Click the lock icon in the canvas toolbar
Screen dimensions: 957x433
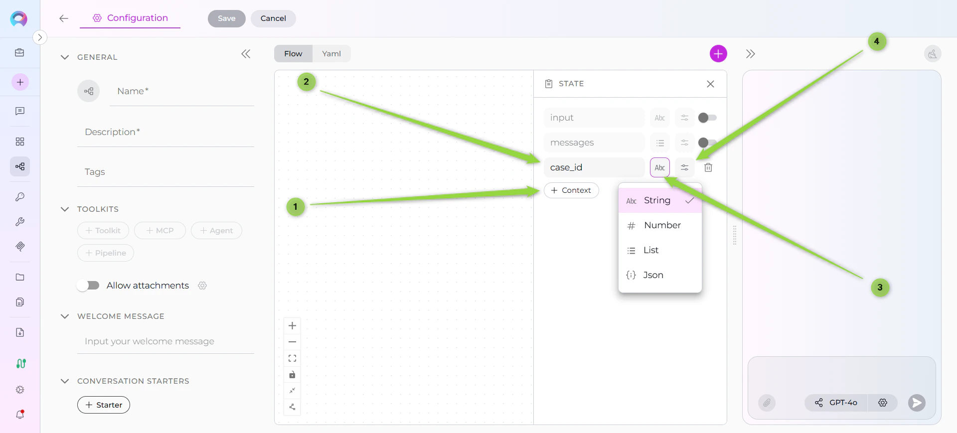292,375
